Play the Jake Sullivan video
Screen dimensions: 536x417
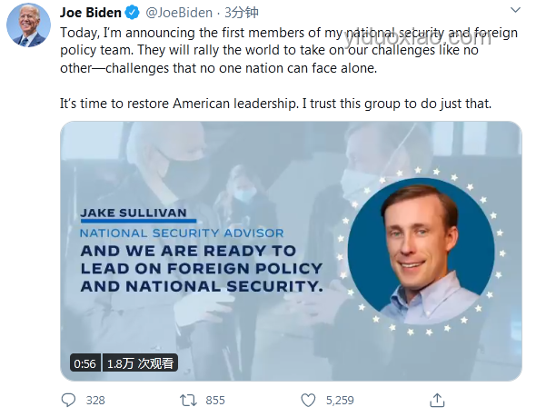pos(291,252)
